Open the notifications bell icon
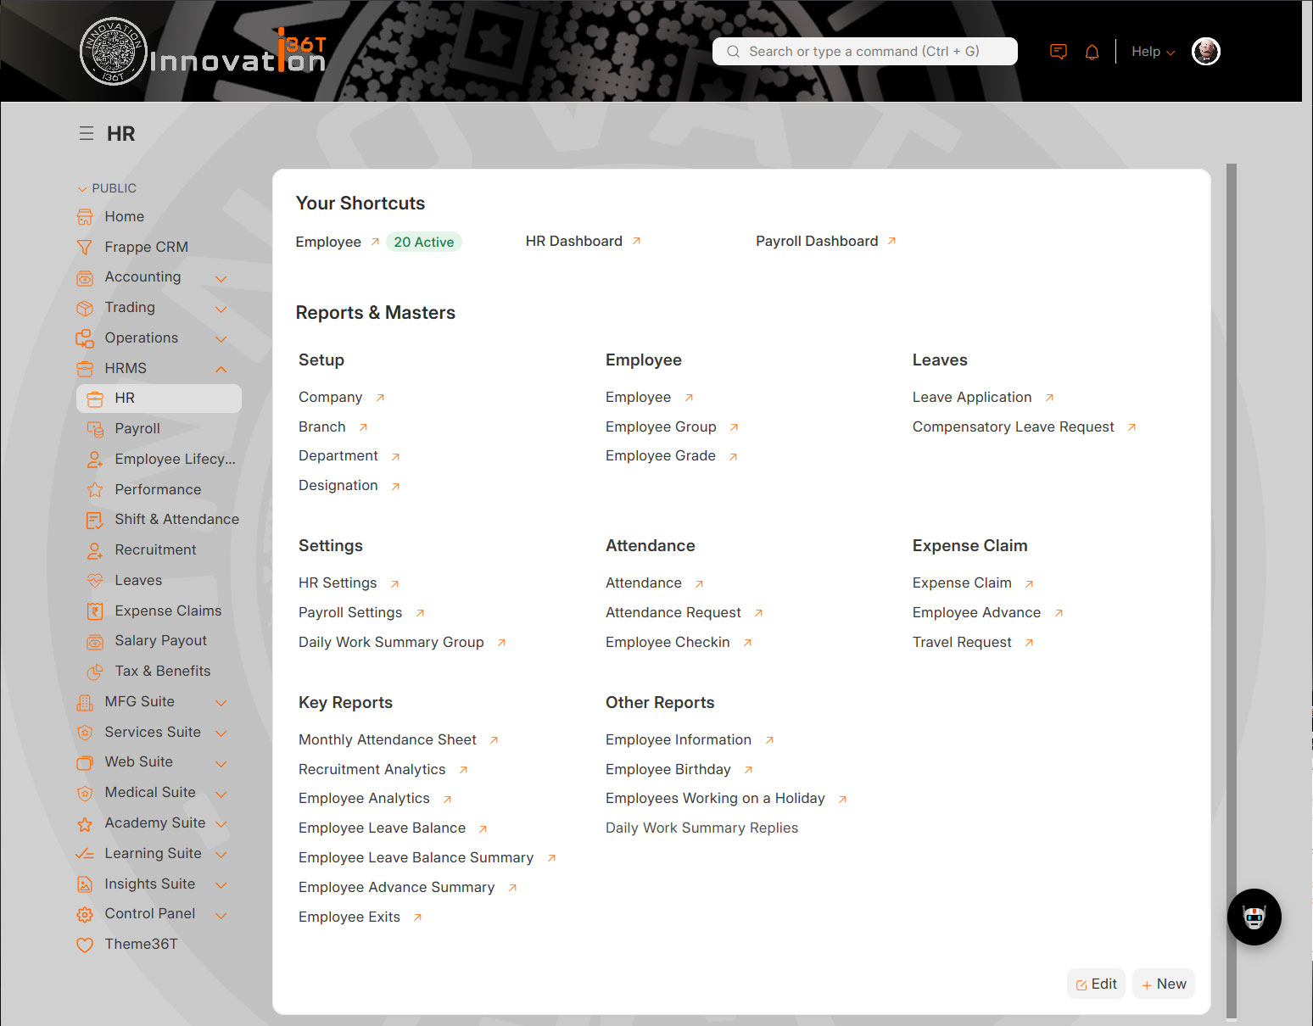Screen dimensions: 1313x1026 (1092, 52)
